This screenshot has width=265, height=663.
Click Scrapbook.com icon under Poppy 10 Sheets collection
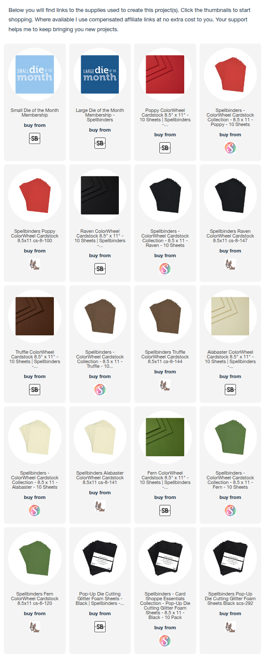230,148
